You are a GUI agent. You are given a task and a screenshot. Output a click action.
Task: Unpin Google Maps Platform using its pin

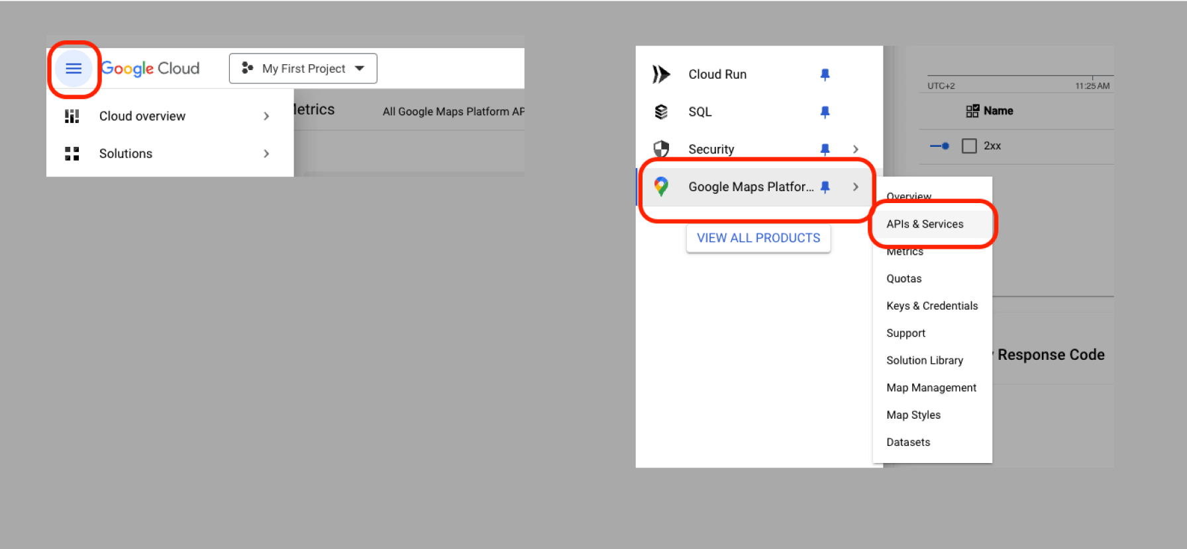[825, 187]
